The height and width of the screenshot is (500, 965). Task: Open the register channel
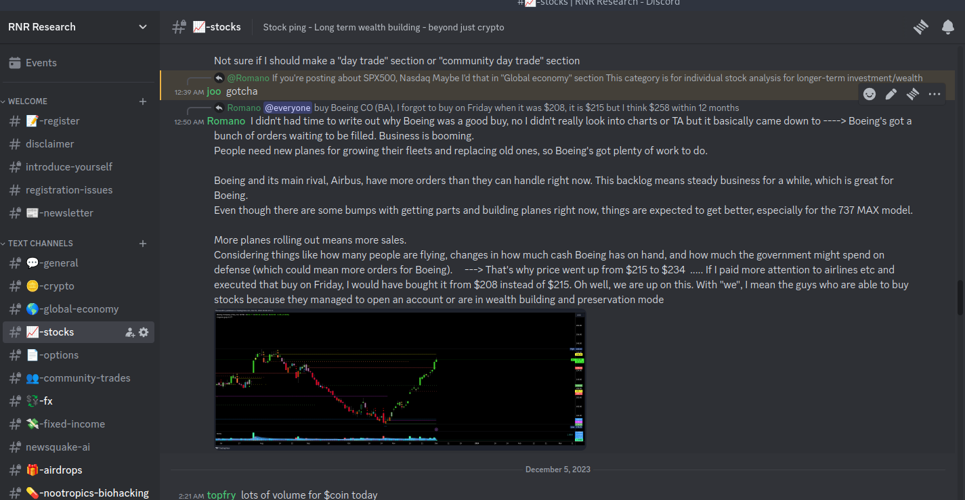click(x=79, y=121)
